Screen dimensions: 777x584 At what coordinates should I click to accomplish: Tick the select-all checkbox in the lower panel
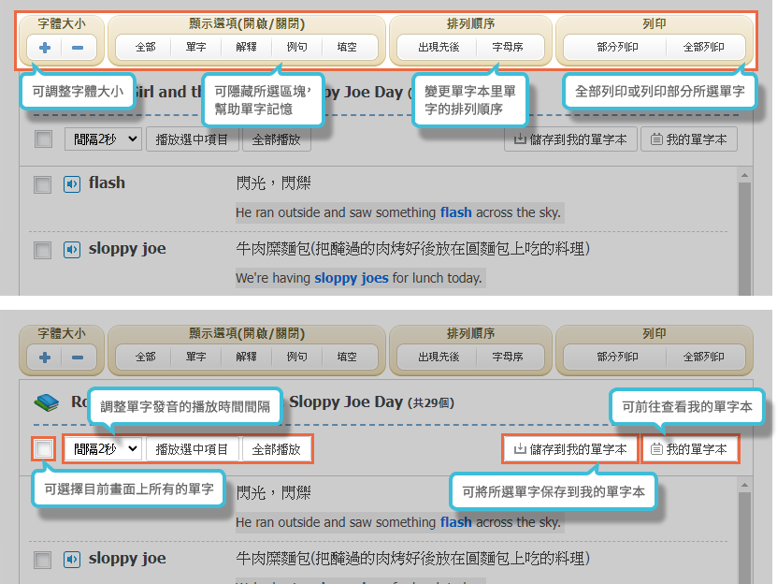click(43, 449)
